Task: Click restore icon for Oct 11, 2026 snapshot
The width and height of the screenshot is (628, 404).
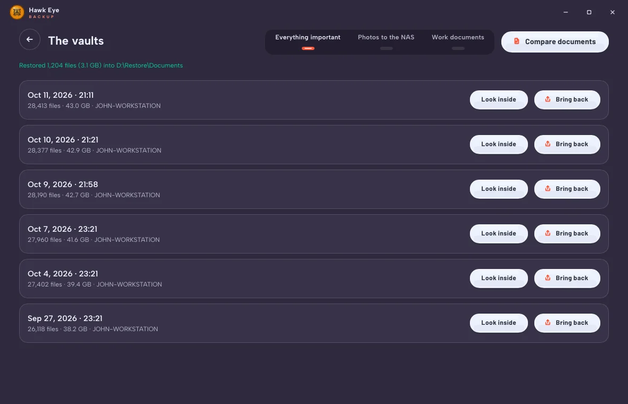Action: point(548,99)
